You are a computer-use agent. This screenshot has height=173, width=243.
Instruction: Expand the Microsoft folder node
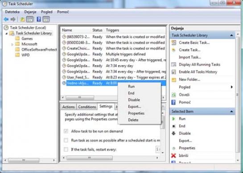pos(12,45)
